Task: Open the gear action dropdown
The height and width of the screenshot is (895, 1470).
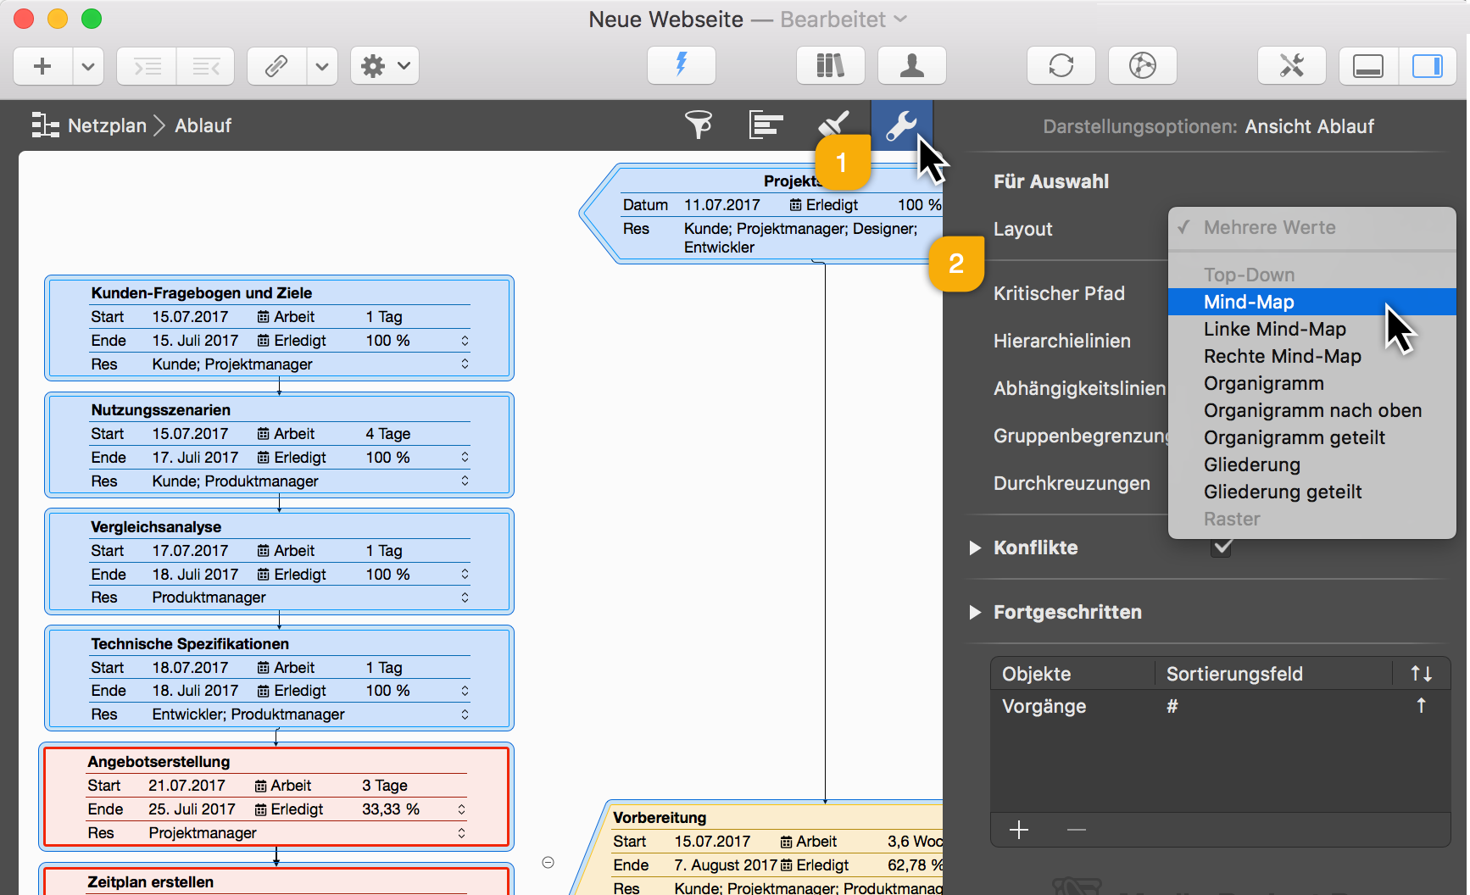Action: [x=384, y=65]
